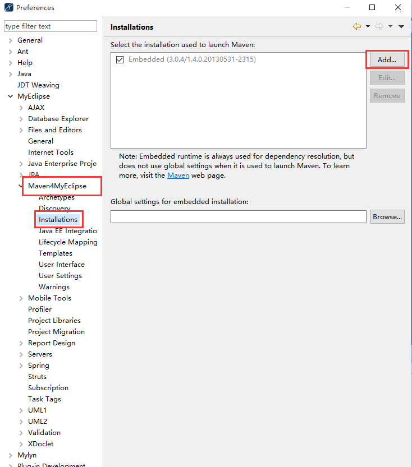Collapse the MyEclipse tree node
Screen dimensions: 412x467
11,96
